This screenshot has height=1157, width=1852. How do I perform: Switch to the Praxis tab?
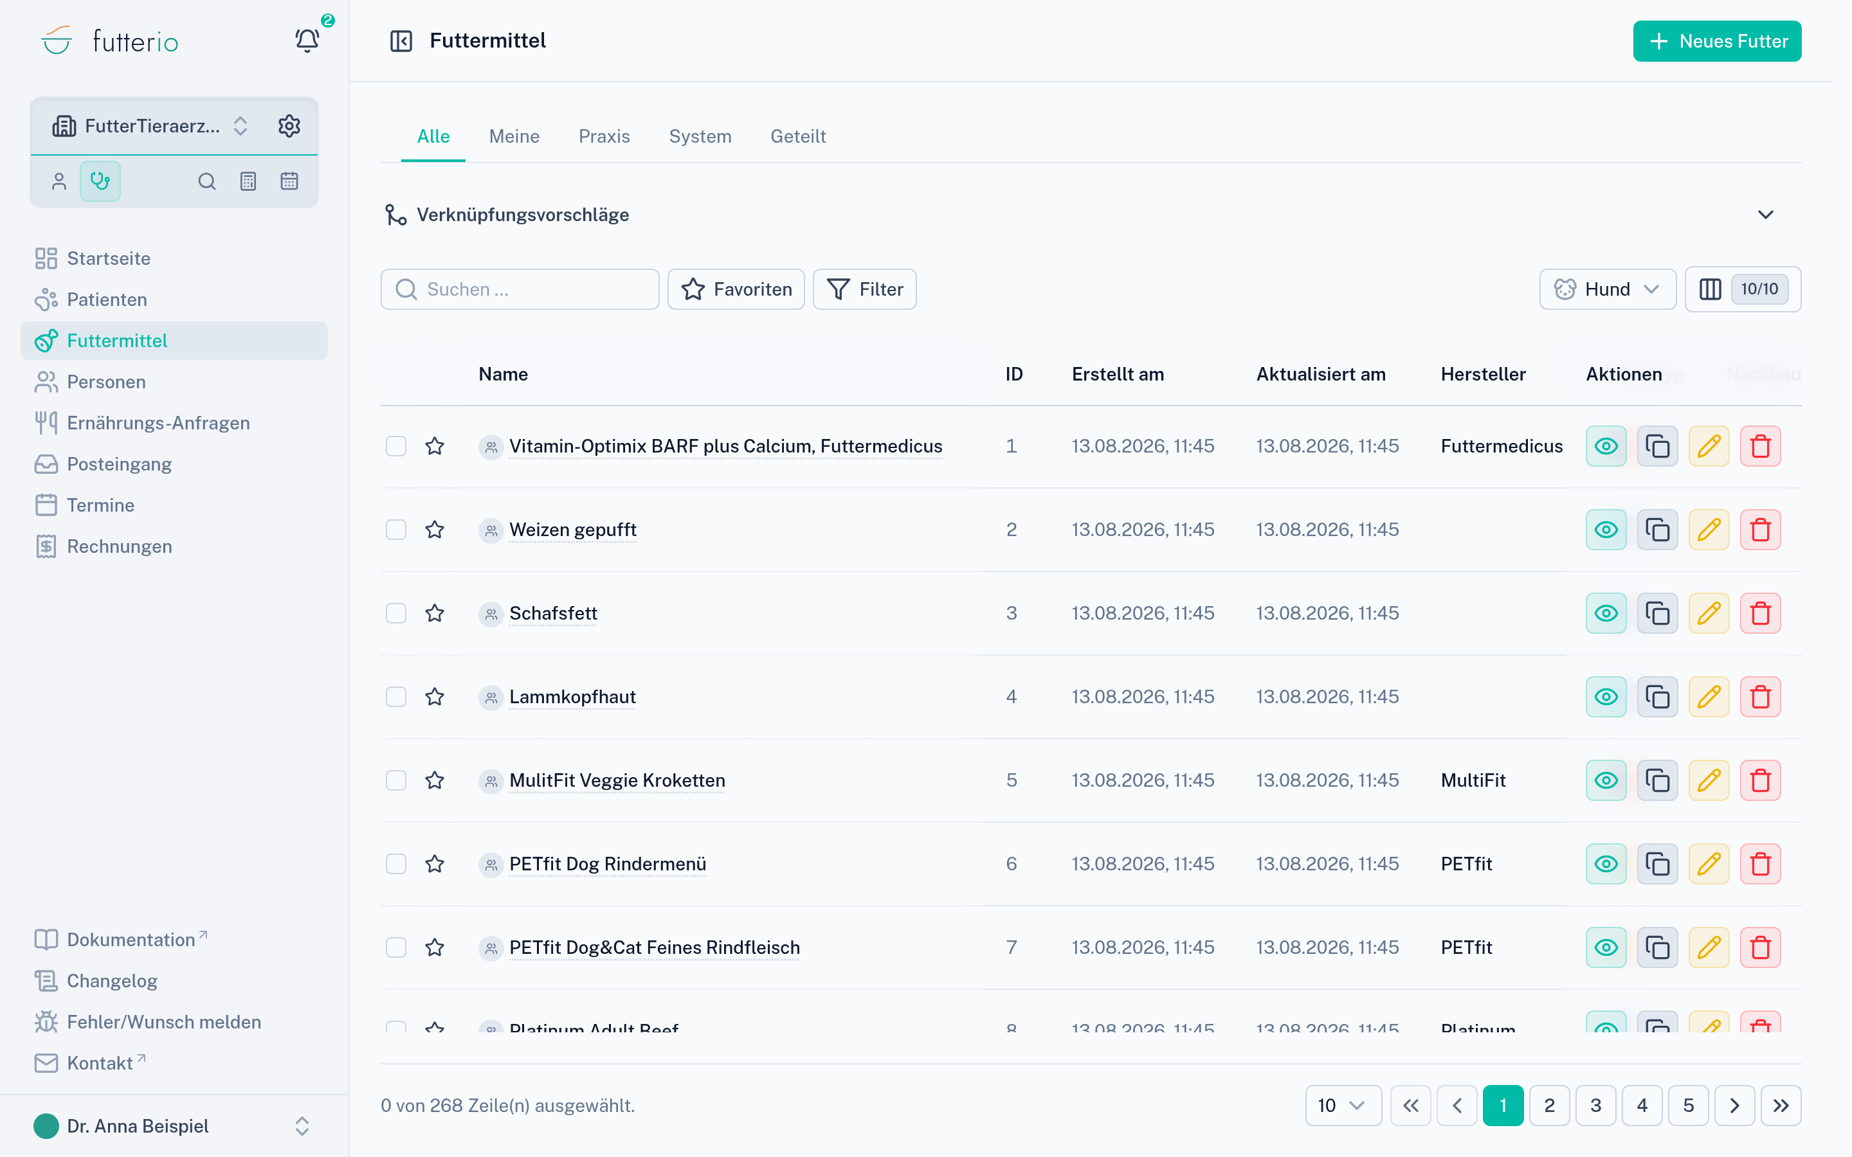tap(604, 136)
